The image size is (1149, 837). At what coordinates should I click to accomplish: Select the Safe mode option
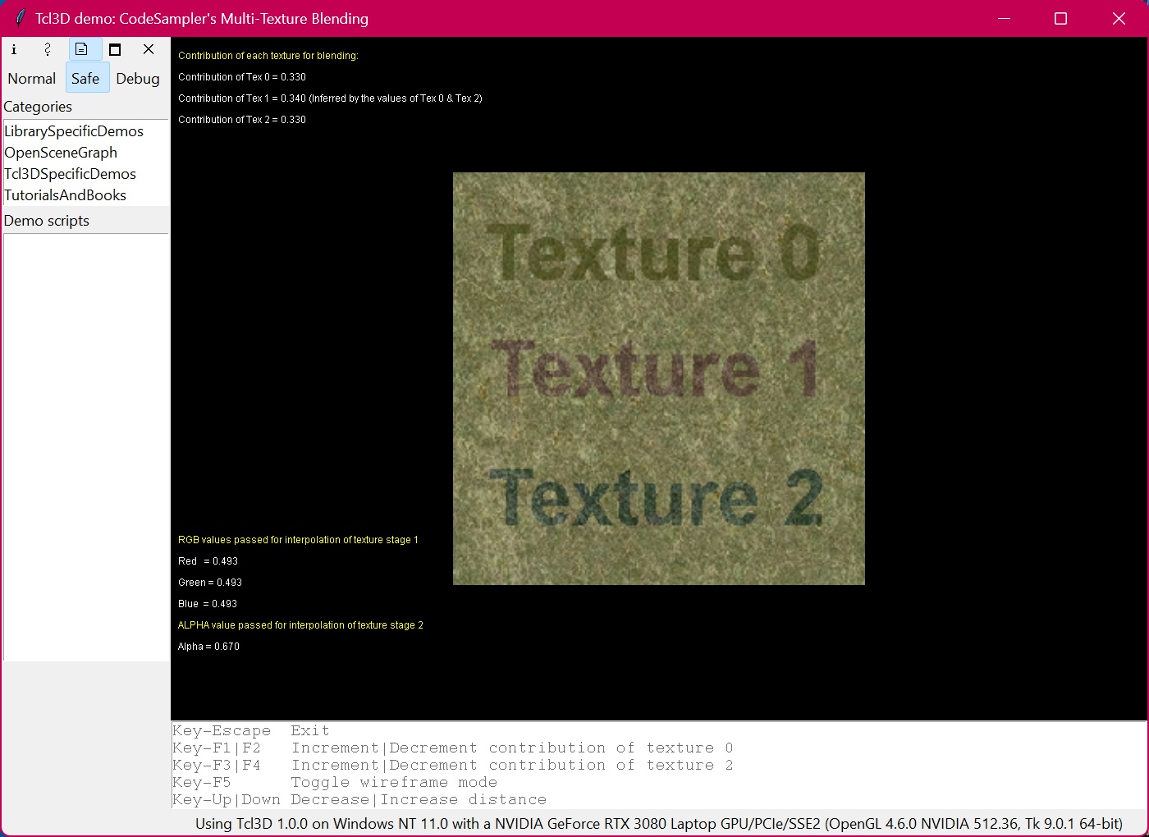(85, 79)
